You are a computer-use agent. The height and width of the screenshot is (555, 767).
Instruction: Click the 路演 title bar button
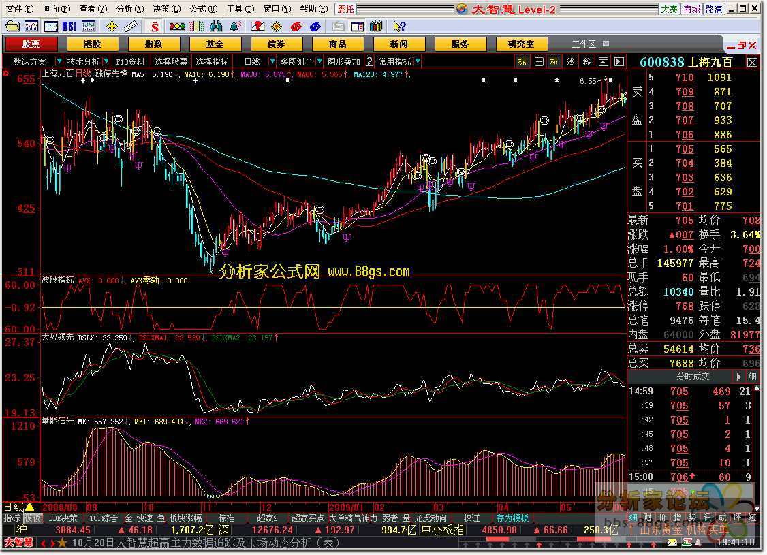point(714,9)
